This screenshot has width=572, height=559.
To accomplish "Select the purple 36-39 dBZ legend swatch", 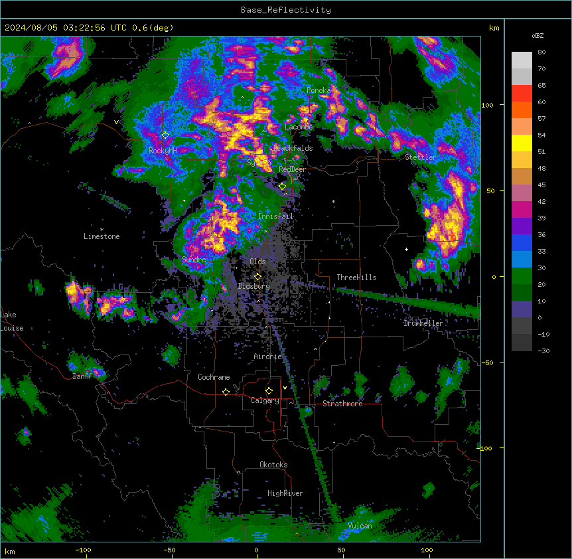I will pyautogui.click(x=522, y=226).
